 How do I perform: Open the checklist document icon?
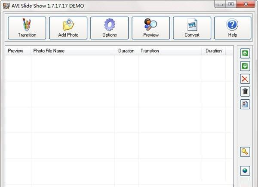(245, 104)
